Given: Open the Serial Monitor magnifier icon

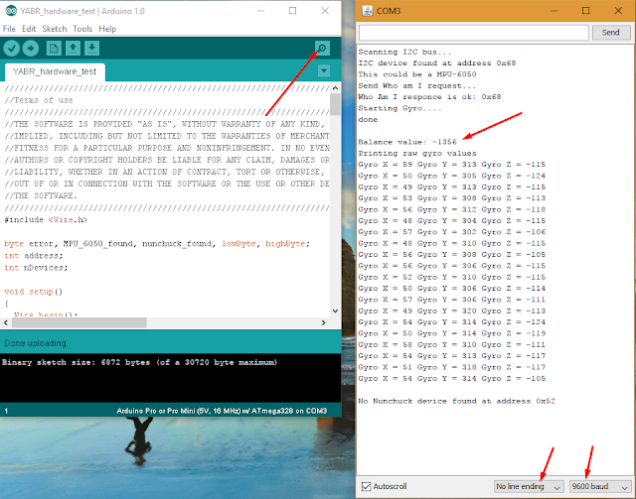Looking at the screenshot, I should tap(322, 49).
